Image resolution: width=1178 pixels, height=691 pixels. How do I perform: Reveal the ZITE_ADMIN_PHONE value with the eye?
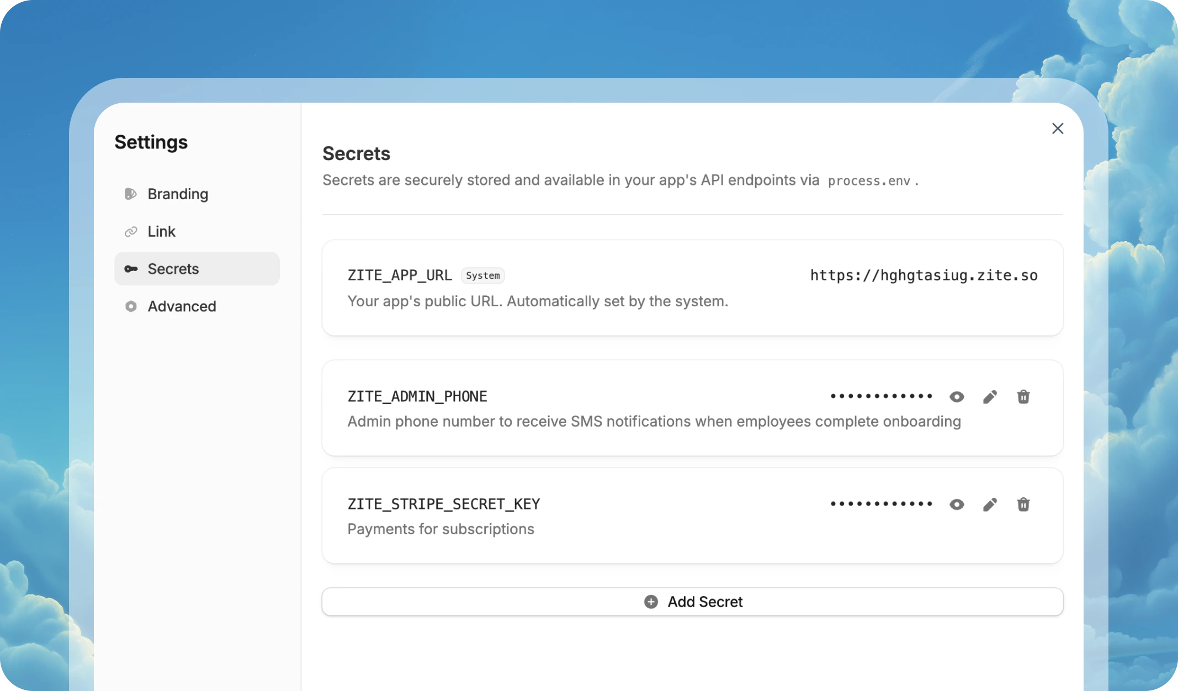click(956, 396)
